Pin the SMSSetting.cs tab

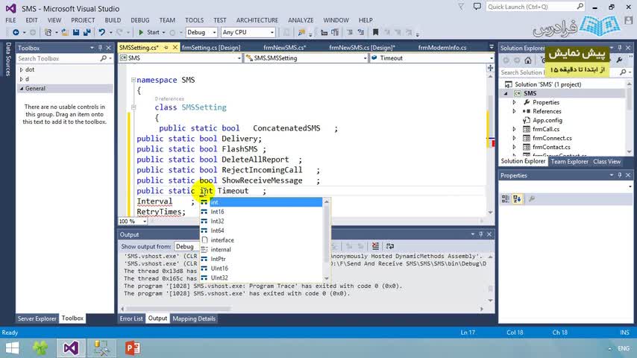[x=166, y=48]
